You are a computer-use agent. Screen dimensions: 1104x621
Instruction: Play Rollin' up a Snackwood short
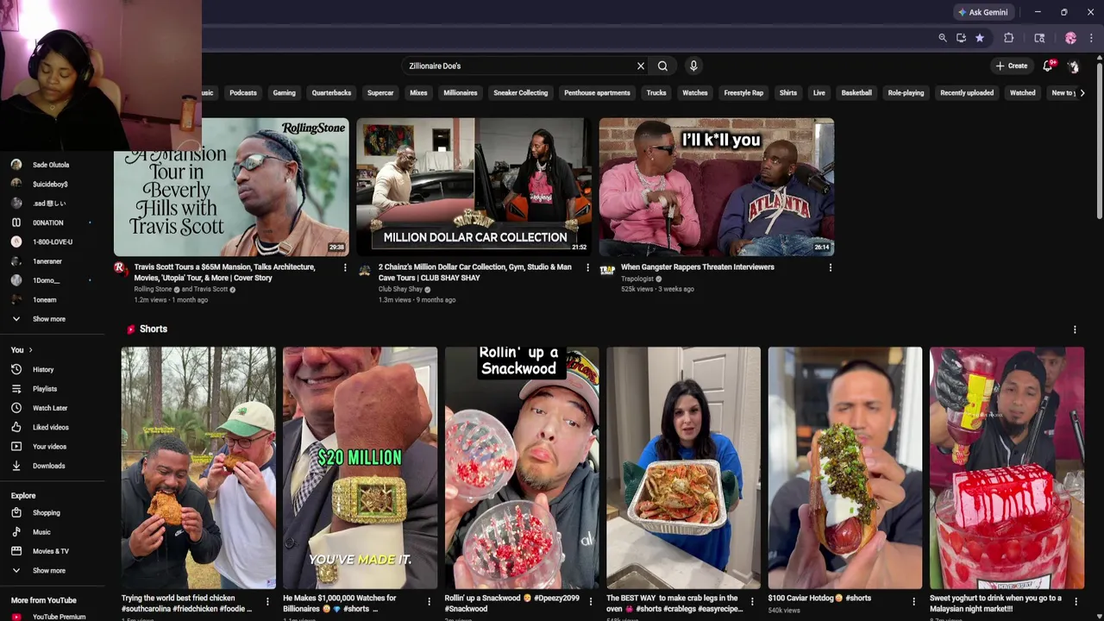click(522, 467)
